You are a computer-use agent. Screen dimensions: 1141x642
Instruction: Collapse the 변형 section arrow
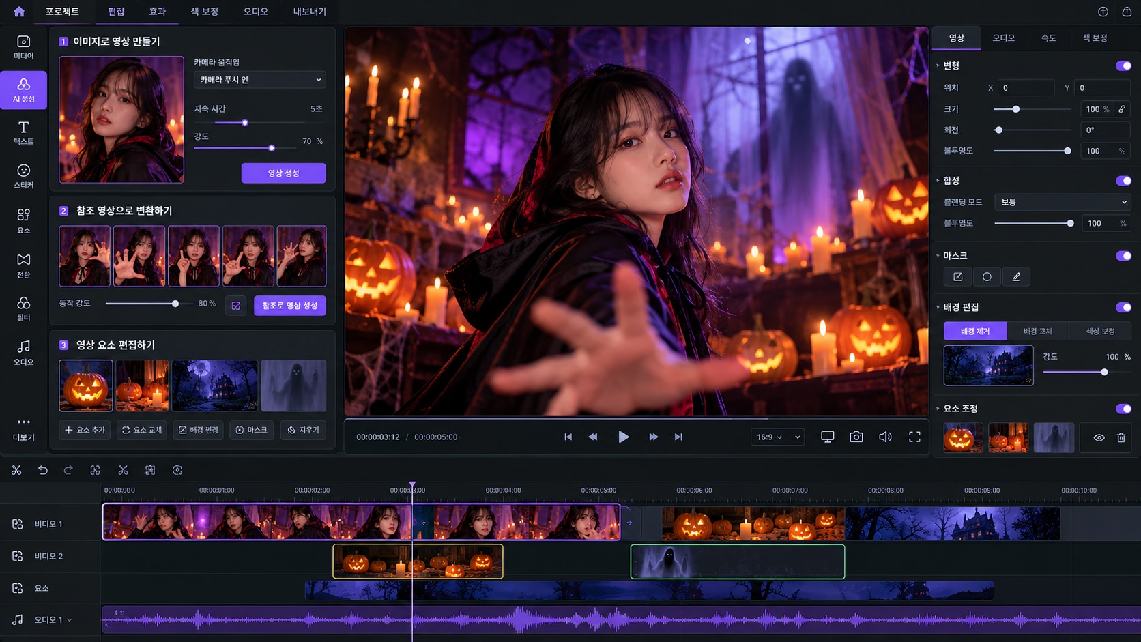[938, 65]
